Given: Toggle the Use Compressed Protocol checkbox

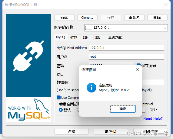Looking at the screenshot, I should (58, 98).
